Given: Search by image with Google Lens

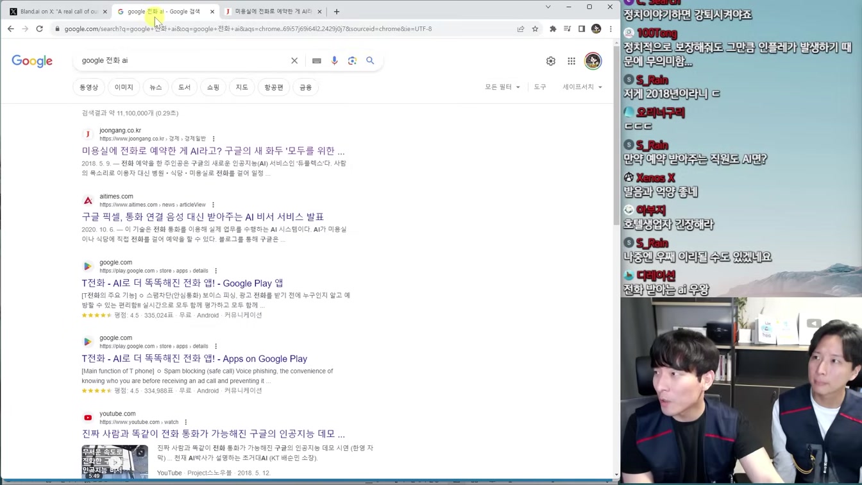Looking at the screenshot, I should (x=352, y=60).
